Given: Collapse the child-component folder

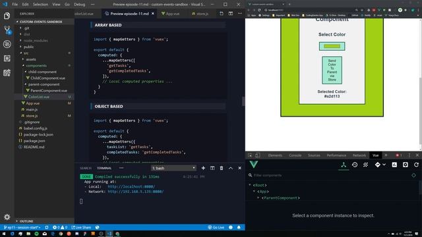Looking at the screenshot, I should click(42, 72).
